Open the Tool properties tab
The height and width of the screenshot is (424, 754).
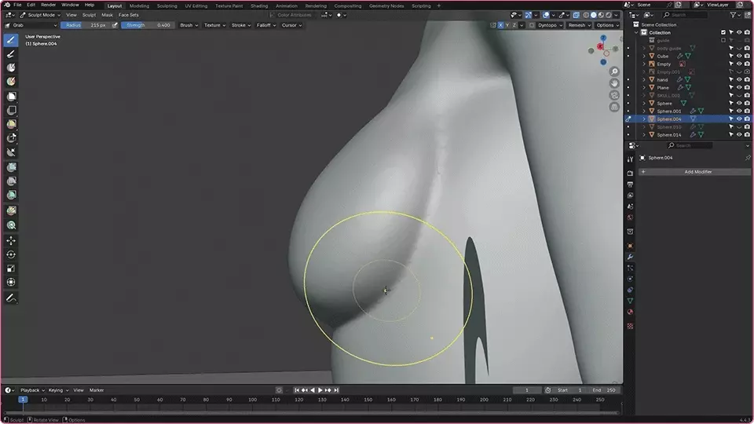[x=630, y=159]
